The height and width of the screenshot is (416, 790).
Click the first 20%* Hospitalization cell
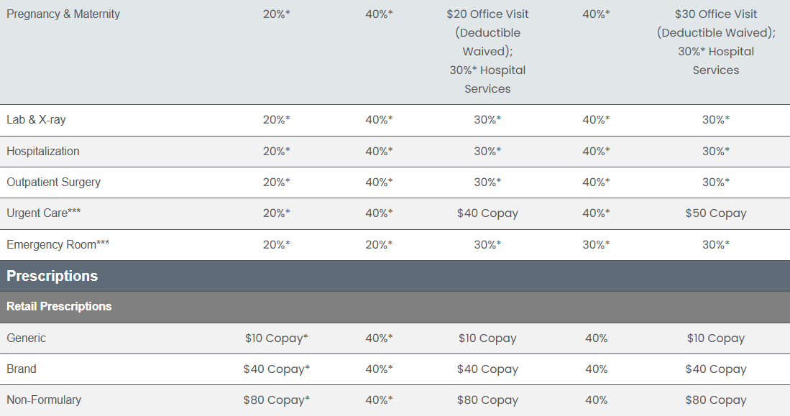coord(277,151)
